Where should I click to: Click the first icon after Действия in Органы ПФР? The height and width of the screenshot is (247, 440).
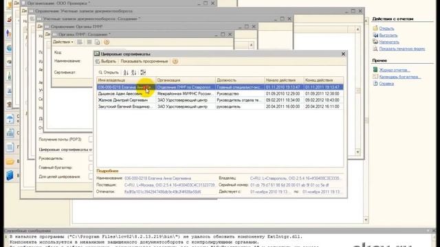pyautogui.click(x=80, y=42)
